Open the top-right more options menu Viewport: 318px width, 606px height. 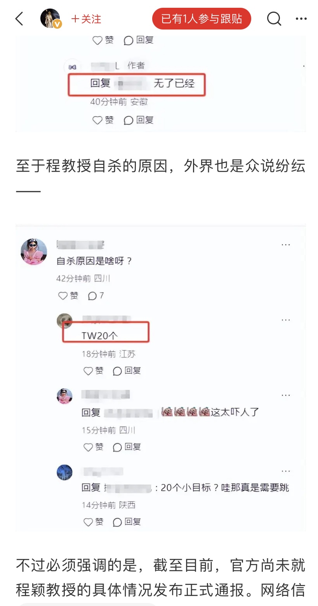[x=301, y=19]
